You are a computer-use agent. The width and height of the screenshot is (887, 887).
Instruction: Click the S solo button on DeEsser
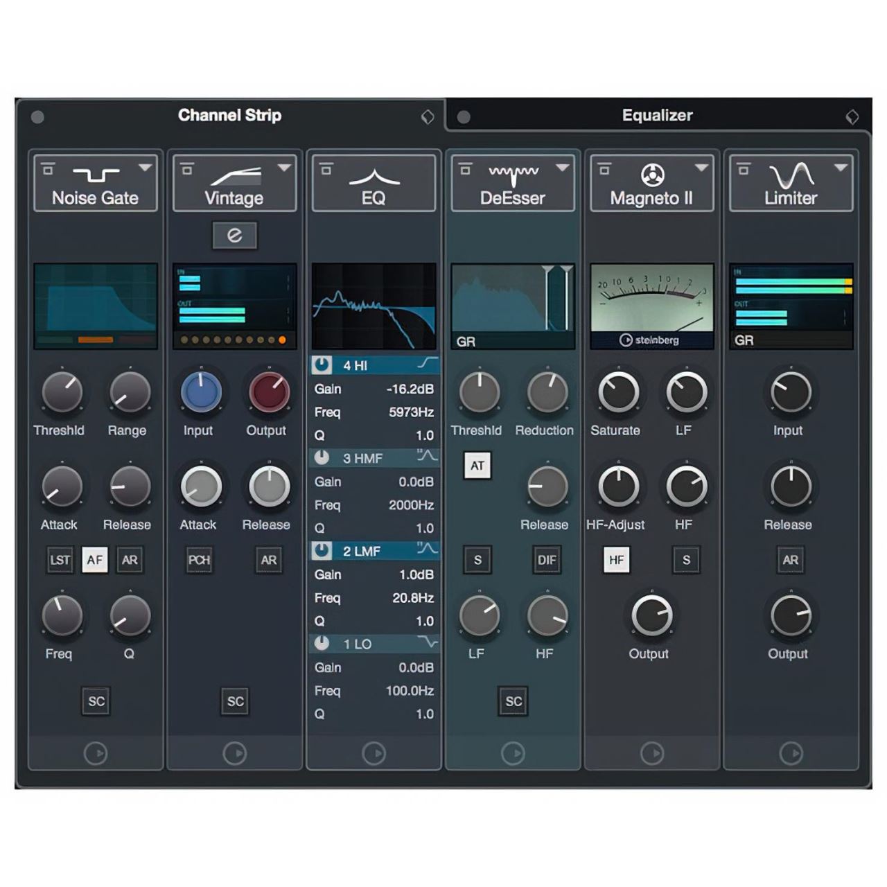click(x=477, y=560)
